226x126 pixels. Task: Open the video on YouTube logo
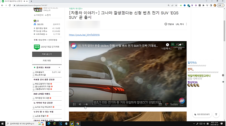pos(174,104)
